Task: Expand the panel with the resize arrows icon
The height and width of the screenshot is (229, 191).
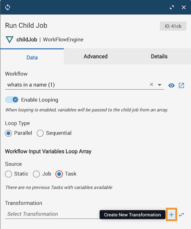Action: coord(172,7)
